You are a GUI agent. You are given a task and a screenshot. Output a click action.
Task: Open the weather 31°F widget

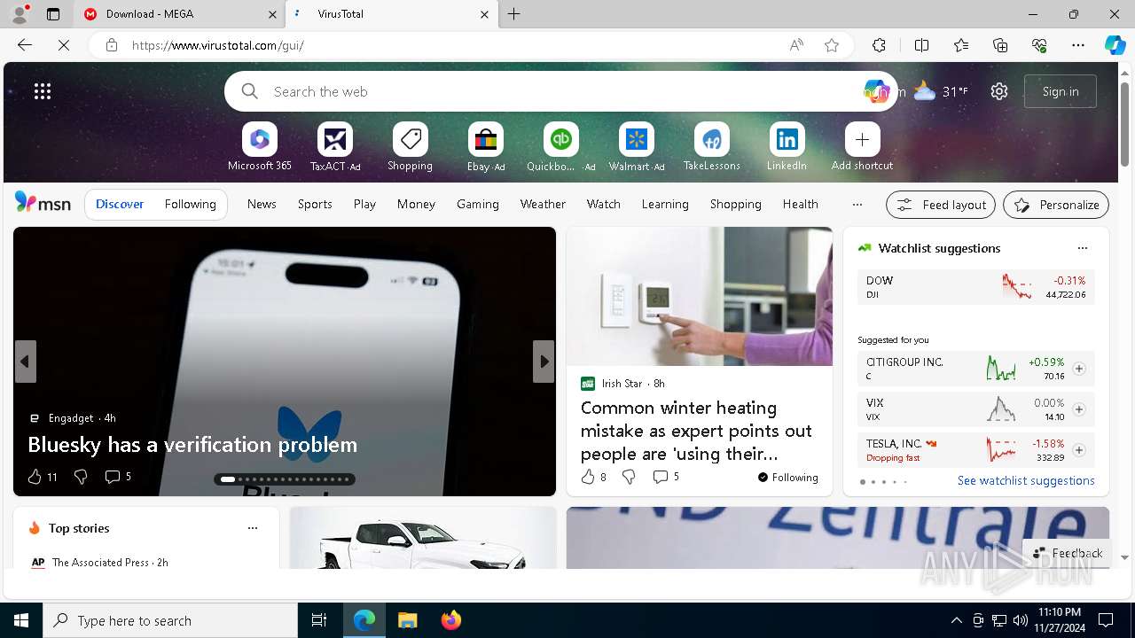coord(941,91)
